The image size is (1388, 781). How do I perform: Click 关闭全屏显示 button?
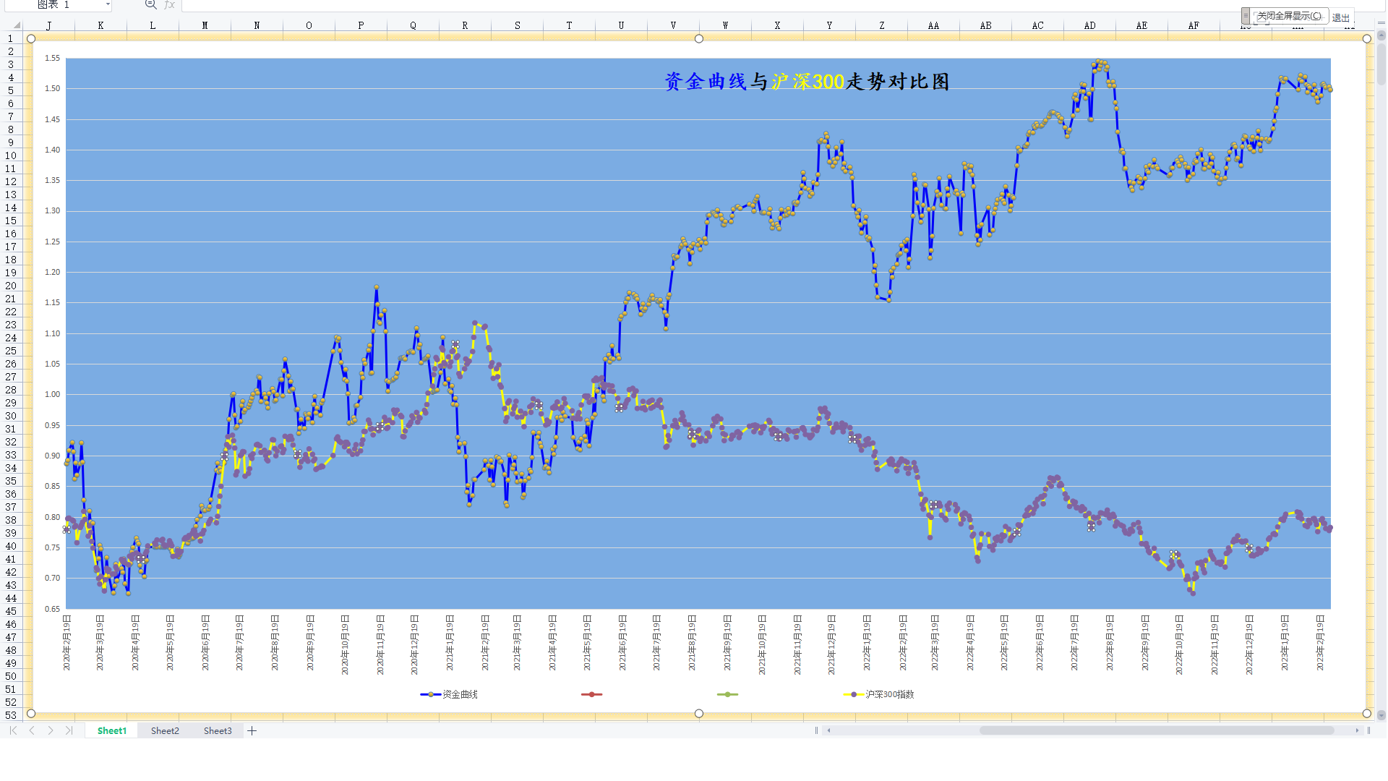tap(1289, 16)
